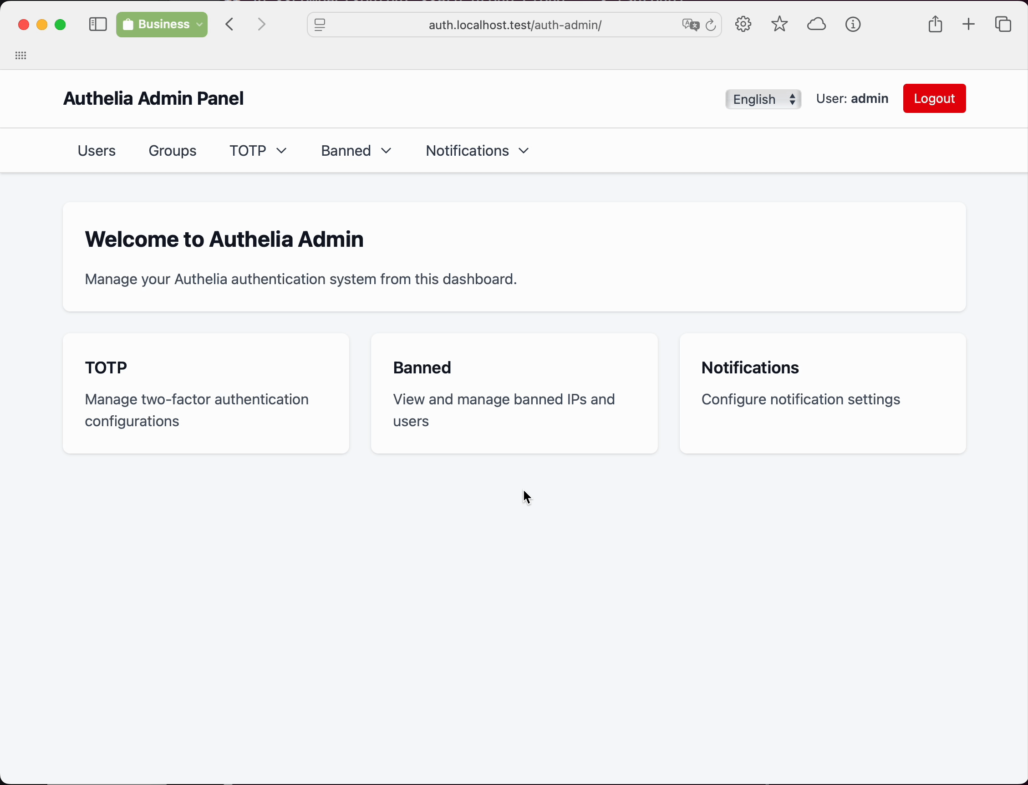
Task: Open the English language selector
Action: (763, 99)
